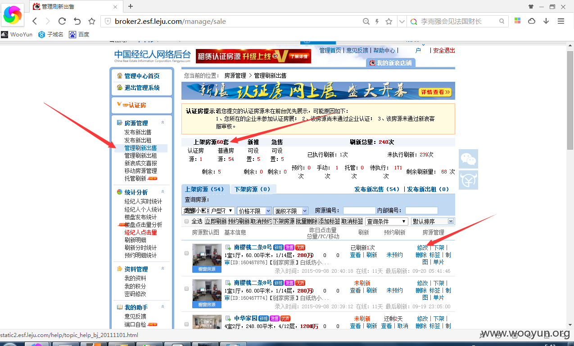
Task: Open the 小区 dropdown in the query filters
Action: (x=194, y=211)
